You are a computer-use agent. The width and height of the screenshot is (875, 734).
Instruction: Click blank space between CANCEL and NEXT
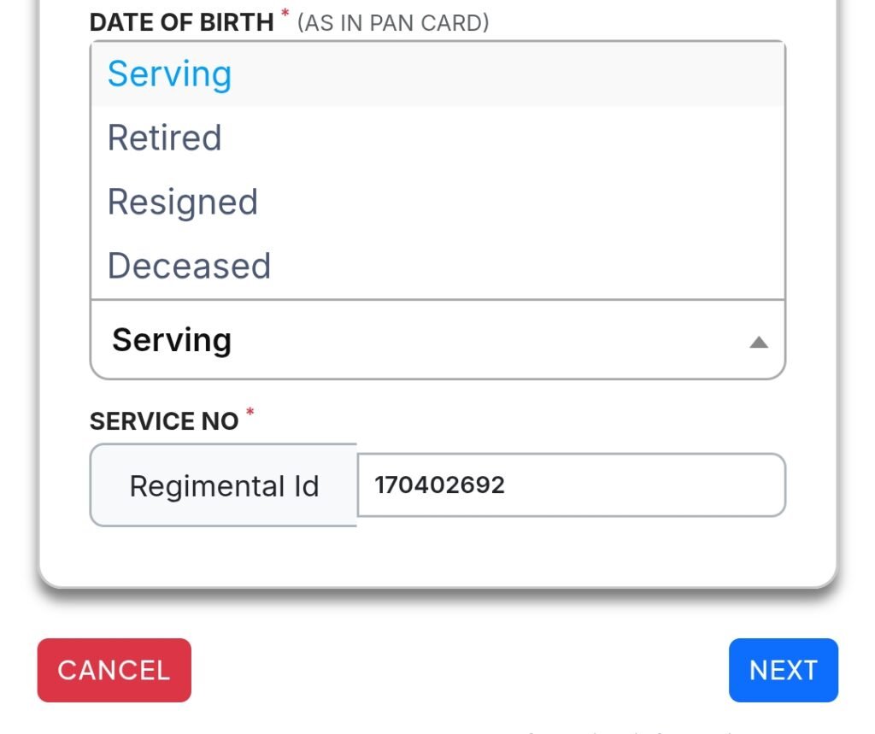coord(460,670)
